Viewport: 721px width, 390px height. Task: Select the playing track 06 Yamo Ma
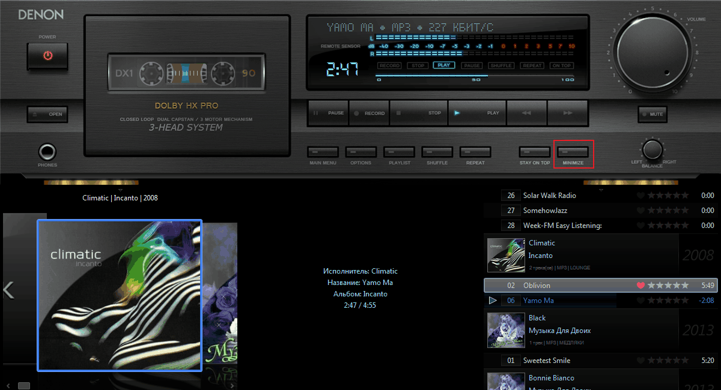point(601,301)
